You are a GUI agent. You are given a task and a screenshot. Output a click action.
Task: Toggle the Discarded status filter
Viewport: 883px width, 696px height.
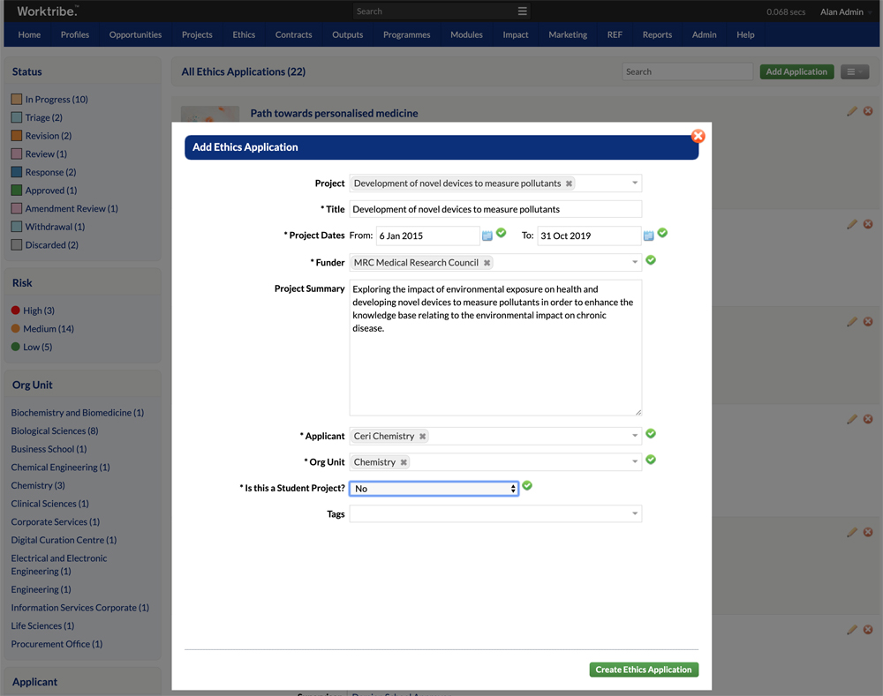[x=16, y=244]
